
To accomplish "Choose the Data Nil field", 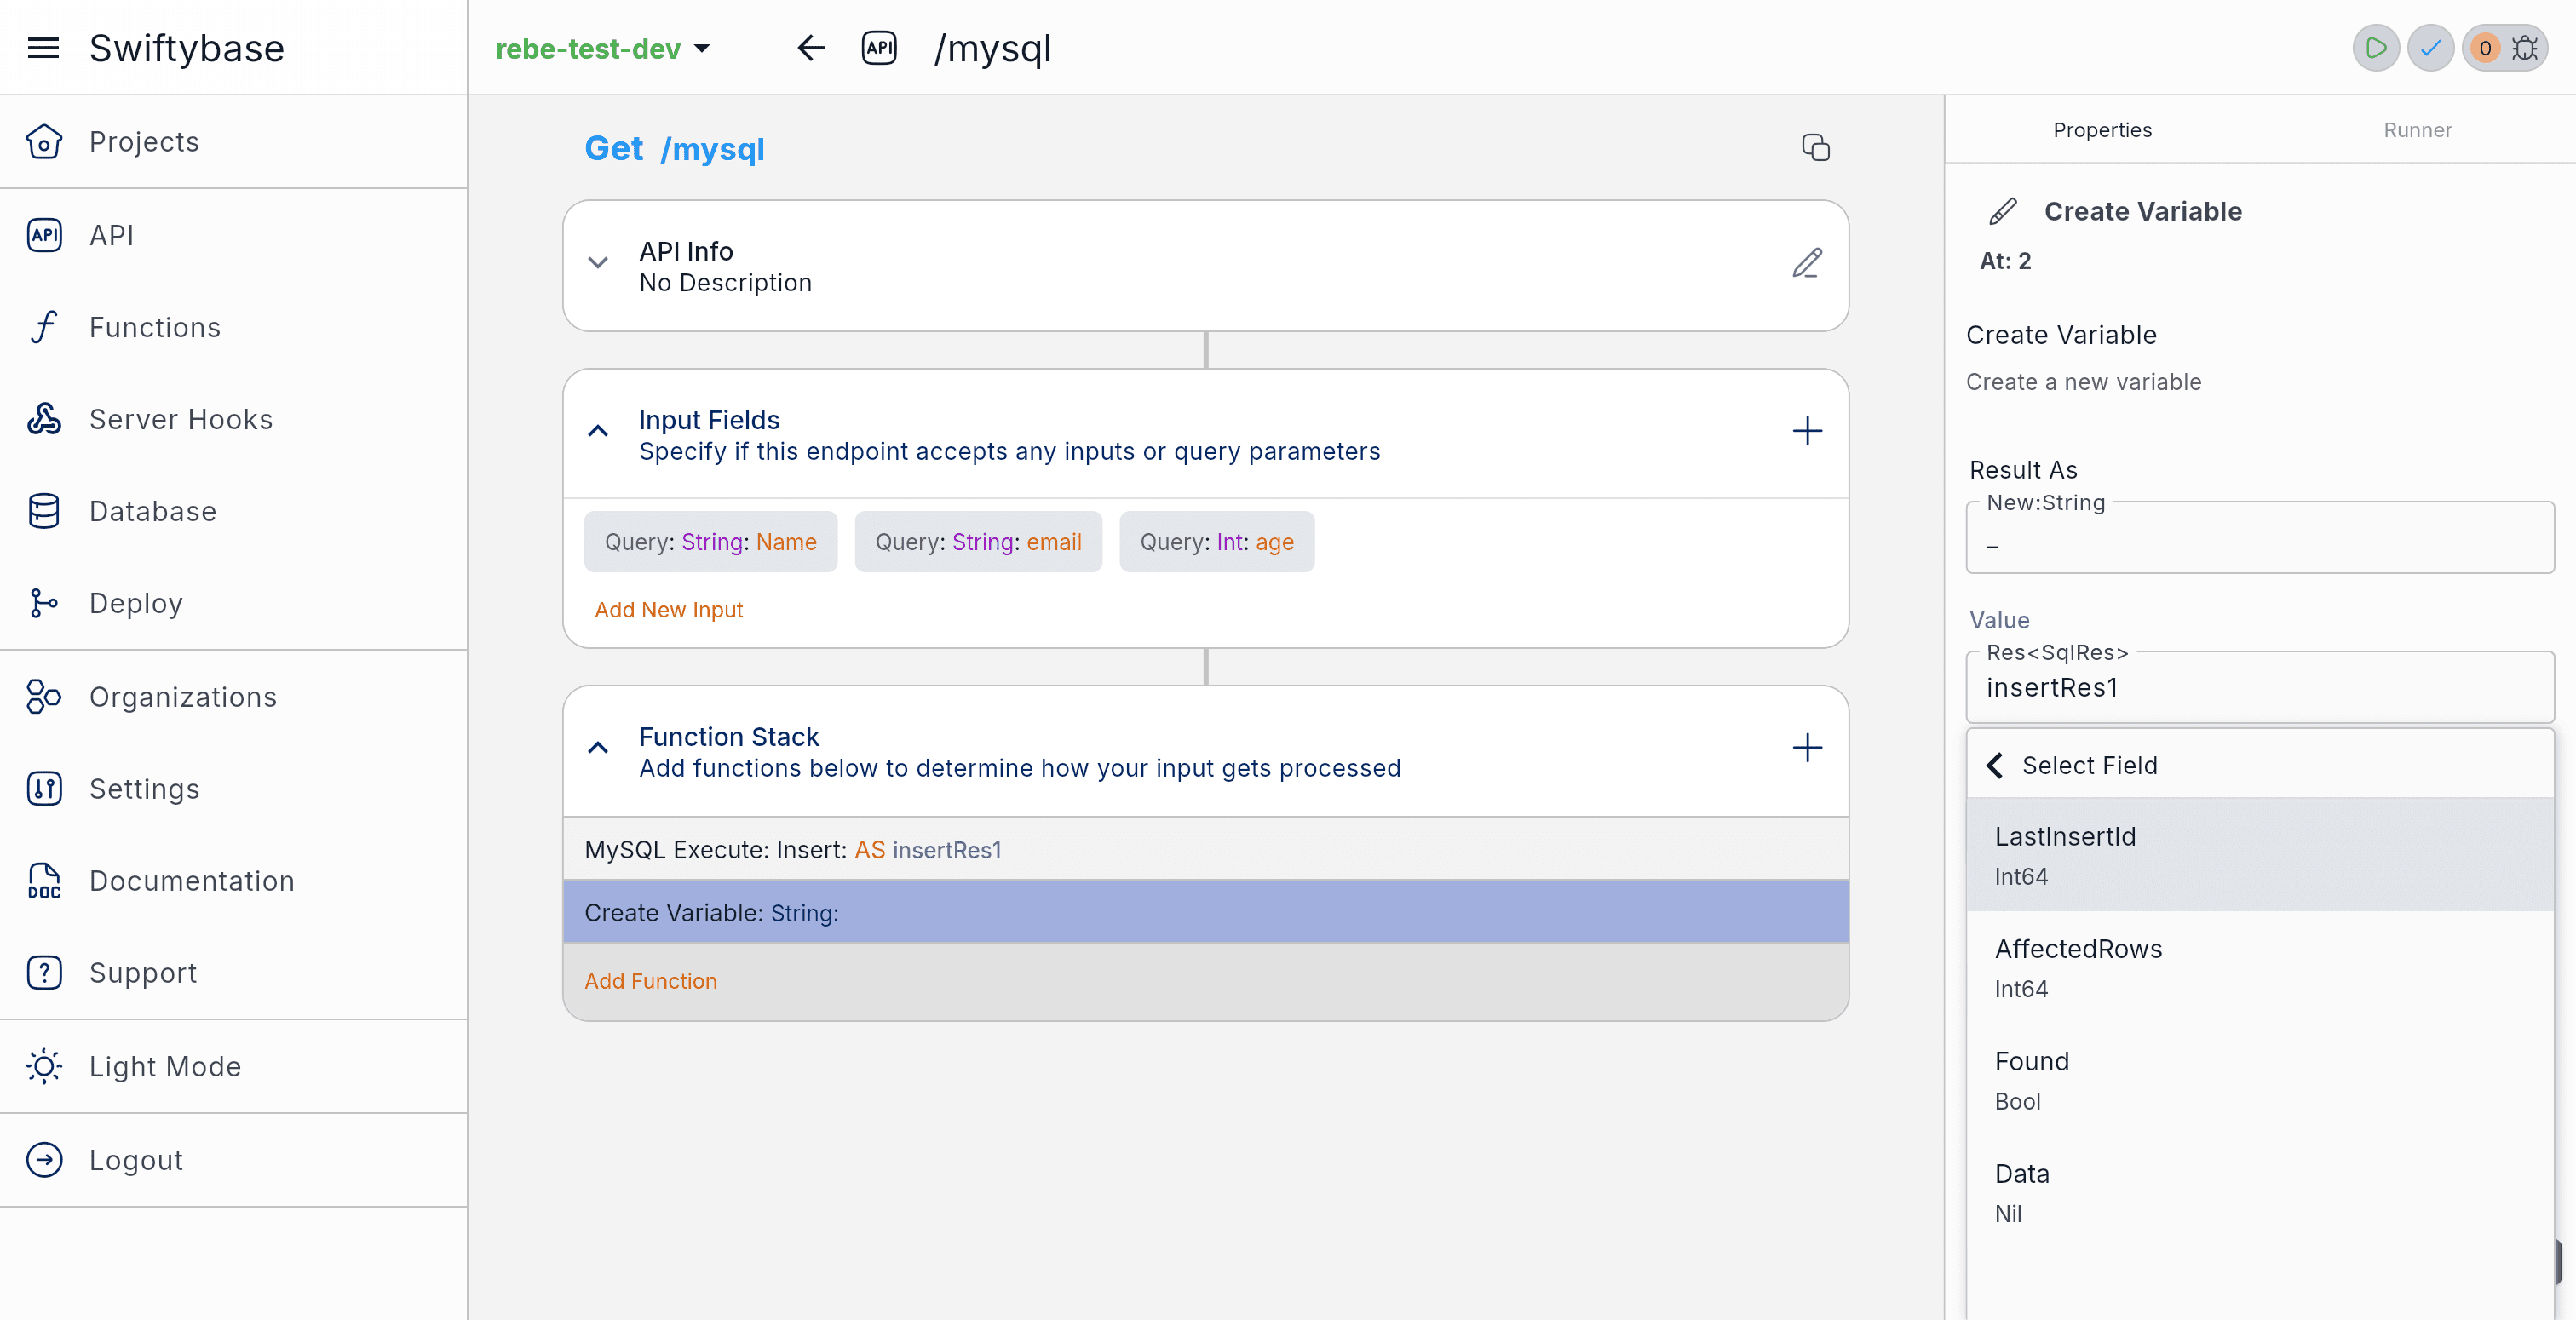I will [2260, 1192].
